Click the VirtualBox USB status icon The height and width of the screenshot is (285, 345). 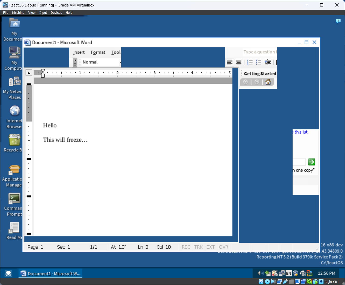(285, 282)
